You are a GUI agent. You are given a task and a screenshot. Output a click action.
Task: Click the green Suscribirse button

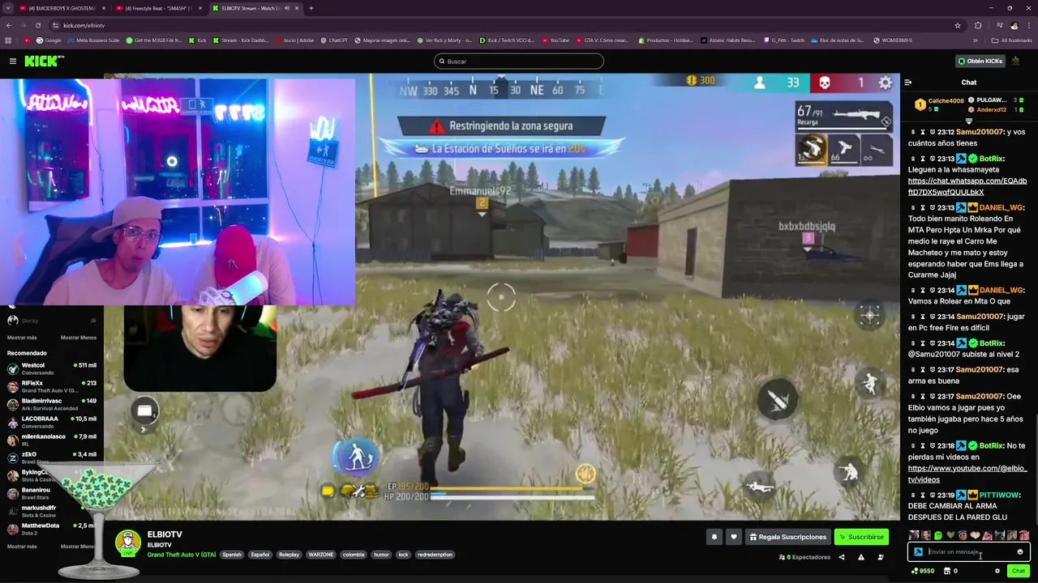tap(861, 537)
